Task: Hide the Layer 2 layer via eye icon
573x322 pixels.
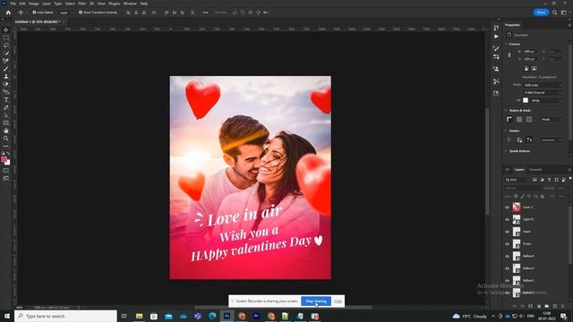Action: 507,207
